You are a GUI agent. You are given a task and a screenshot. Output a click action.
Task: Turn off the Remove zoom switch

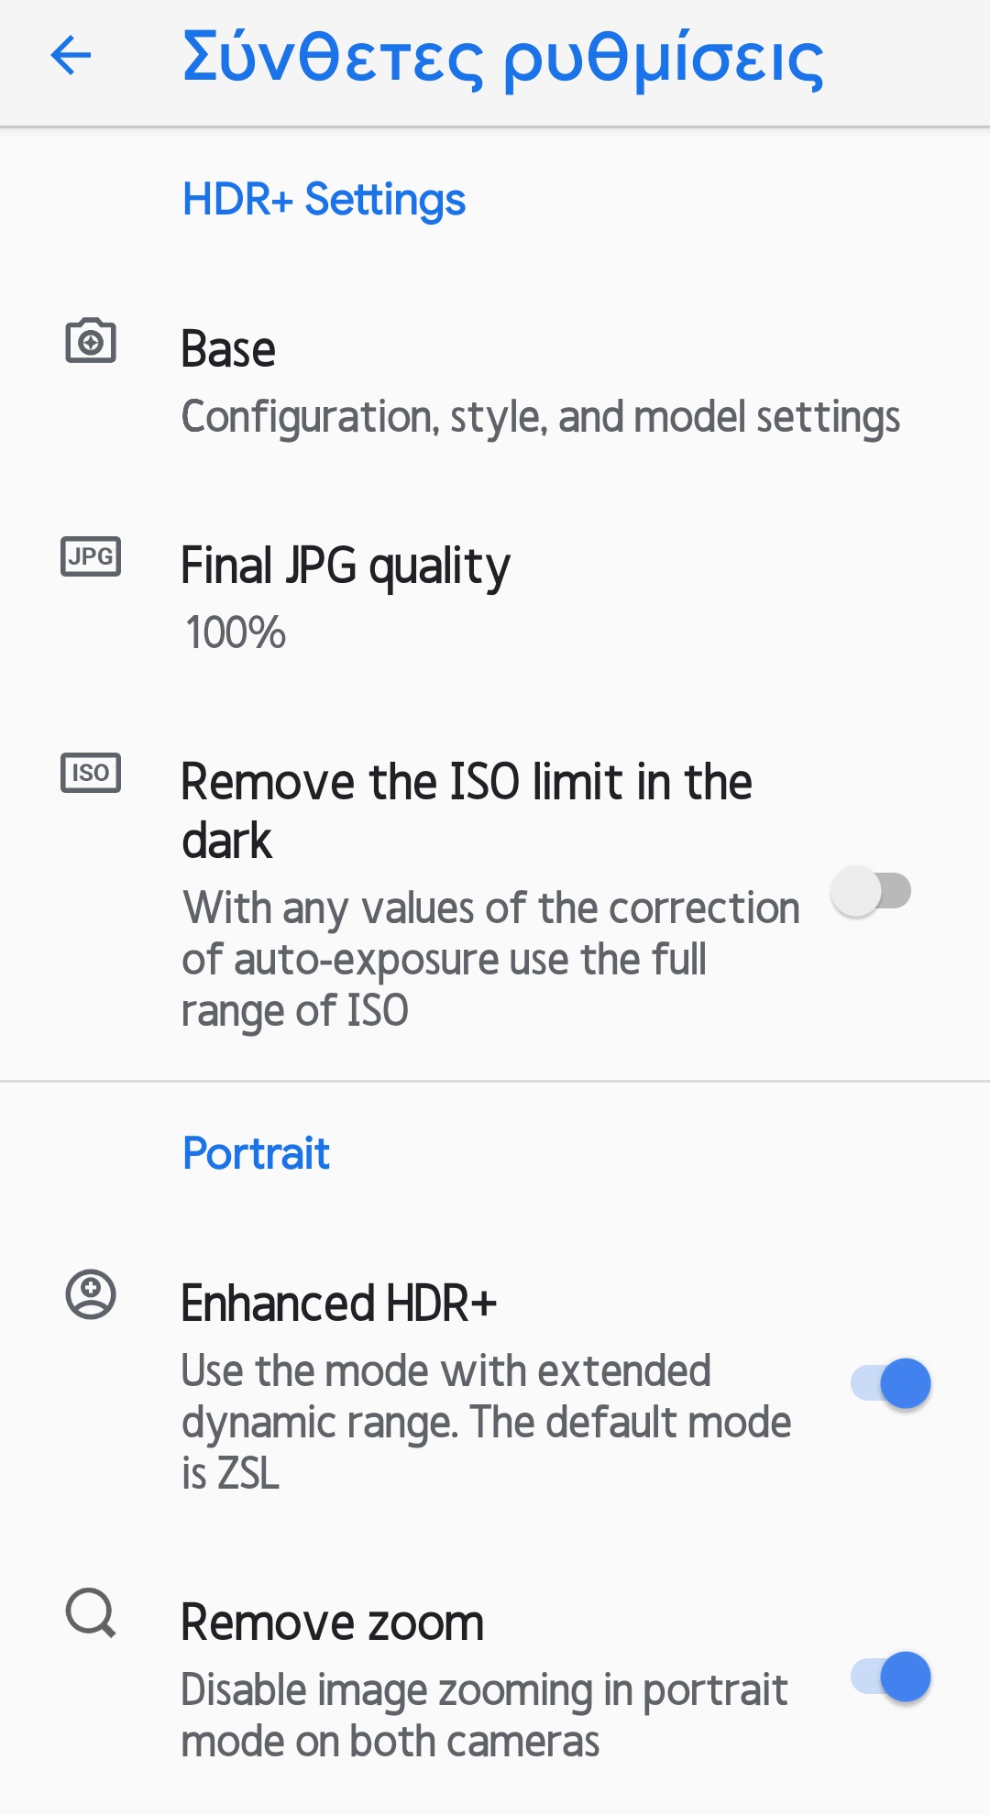click(x=891, y=1677)
